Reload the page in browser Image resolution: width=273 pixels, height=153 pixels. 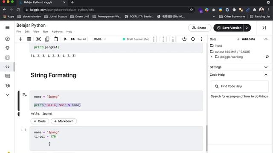tap(18, 10)
